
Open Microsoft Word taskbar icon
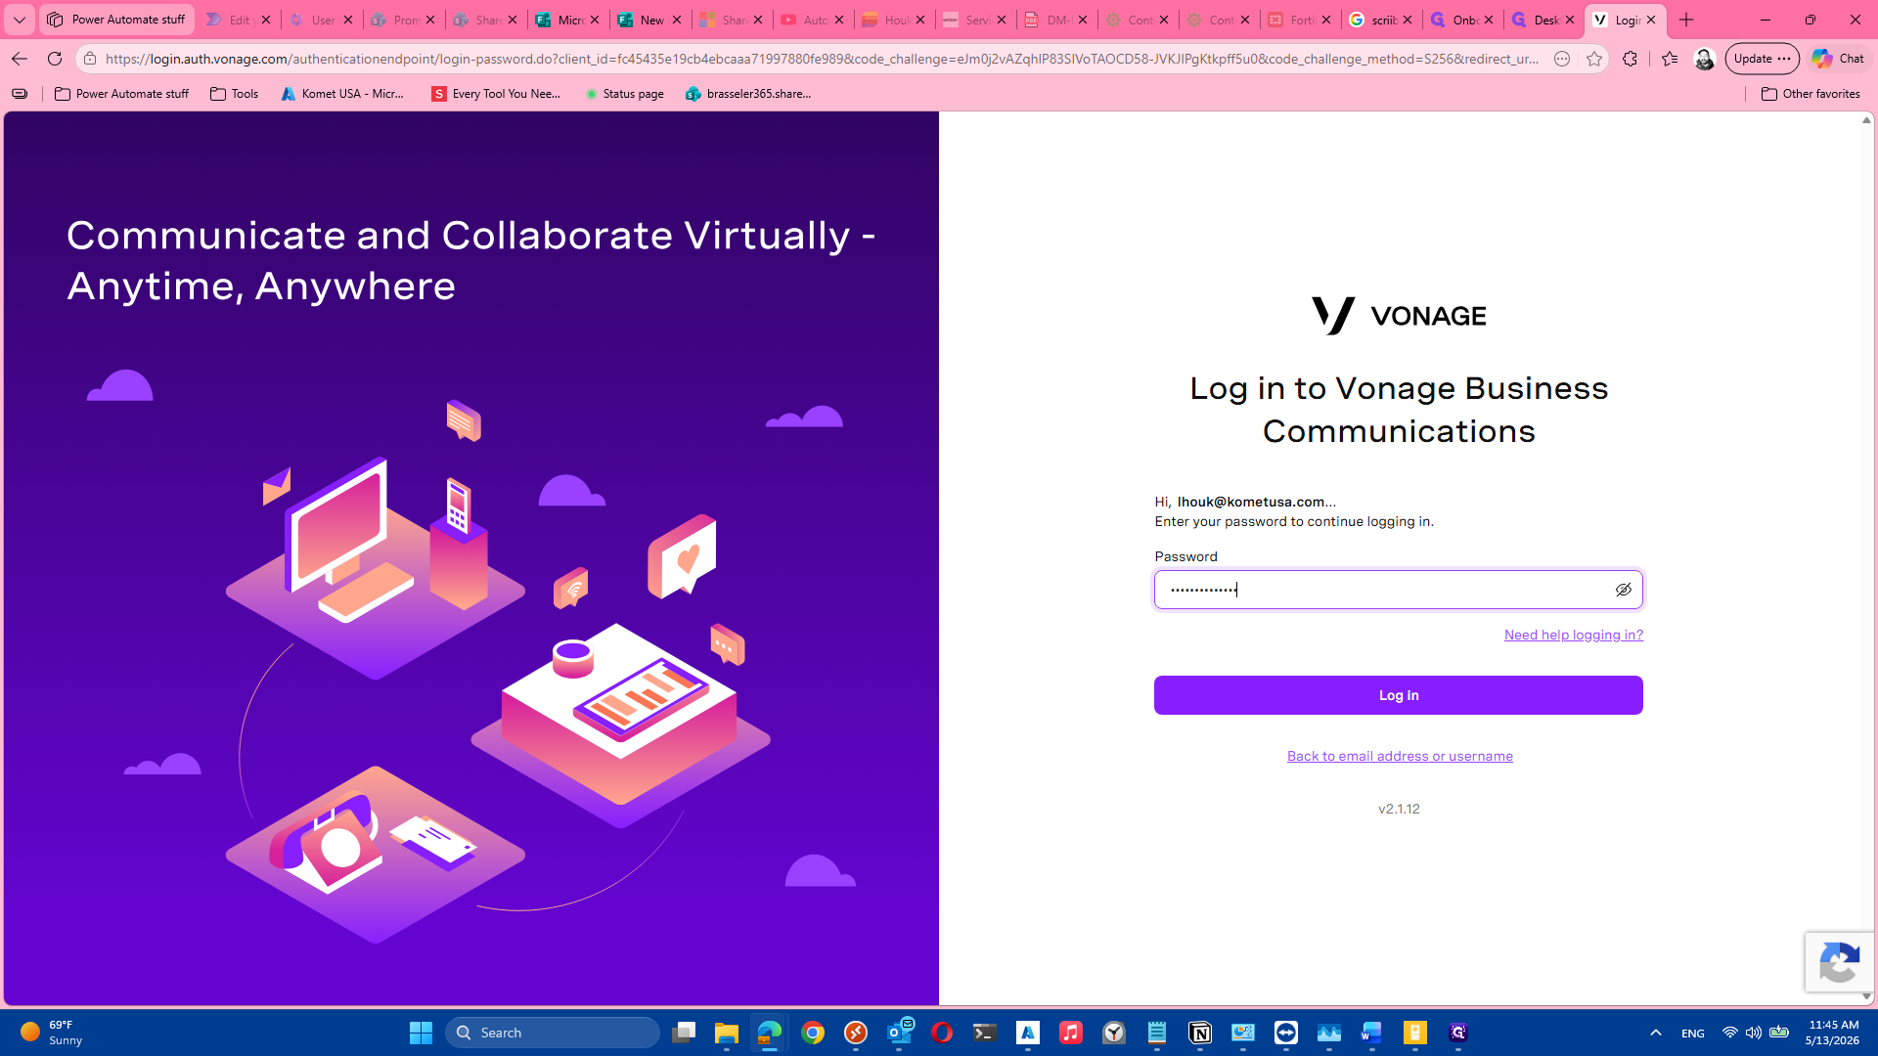point(1372,1033)
